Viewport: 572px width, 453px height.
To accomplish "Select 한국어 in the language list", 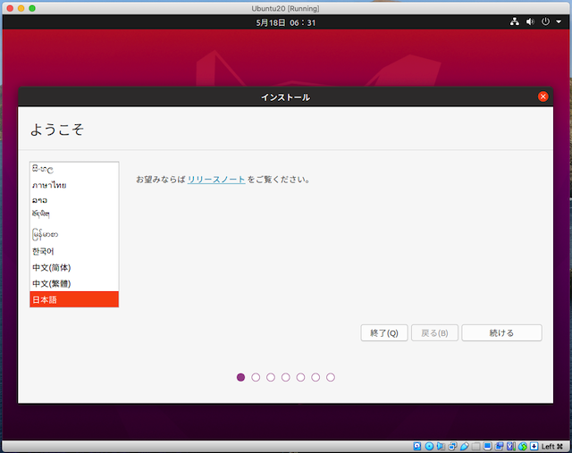I will 74,251.
